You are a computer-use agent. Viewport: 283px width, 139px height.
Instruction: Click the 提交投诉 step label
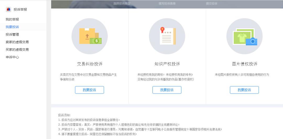tap(211, 3)
